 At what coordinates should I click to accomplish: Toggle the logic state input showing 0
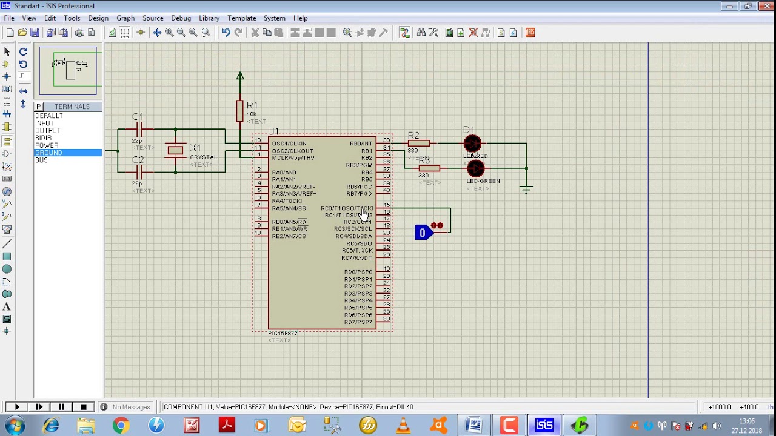pos(423,233)
